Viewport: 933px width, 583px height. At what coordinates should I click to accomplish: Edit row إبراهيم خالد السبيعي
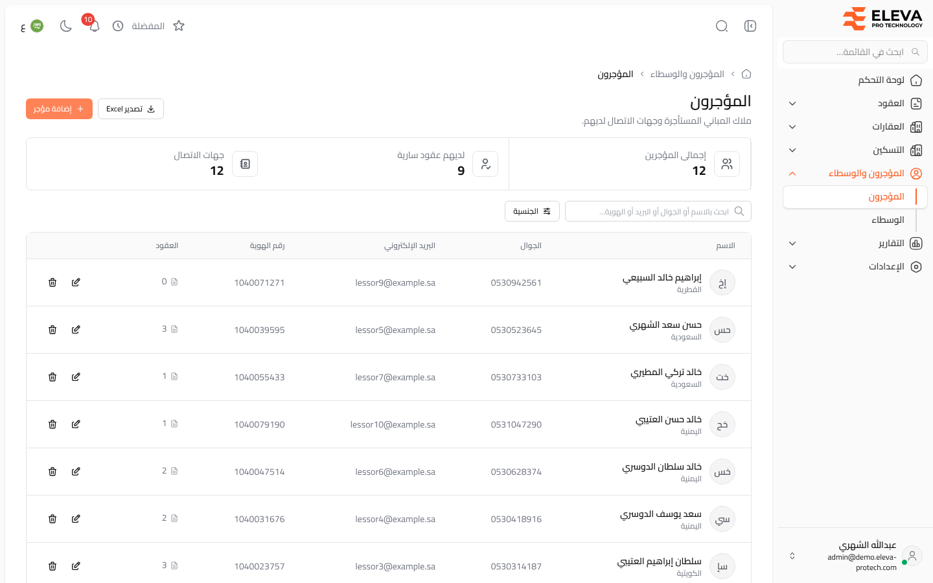pos(76,282)
